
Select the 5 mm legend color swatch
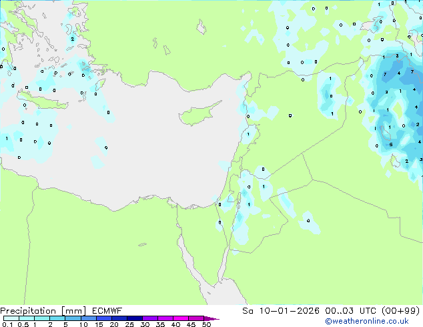click(x=73, y=318)
